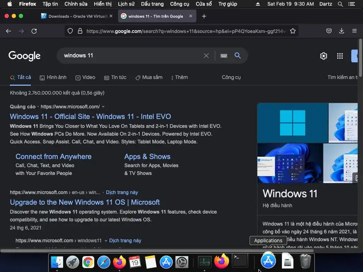Open Launchpad from the dock
This screenshot has width=363, height=272.
click(72, 262)
